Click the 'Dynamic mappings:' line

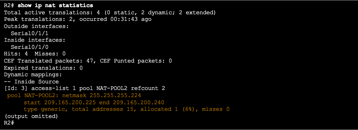(33, 75)
